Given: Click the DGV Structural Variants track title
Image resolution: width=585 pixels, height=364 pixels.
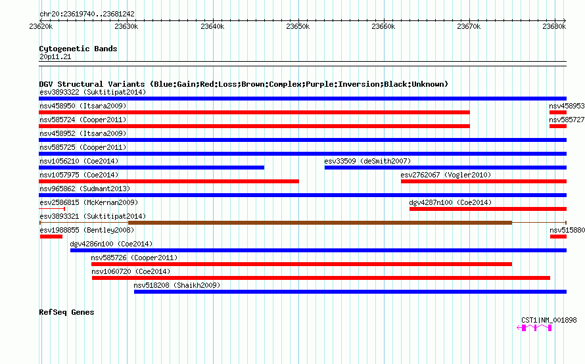Looking at the screenshot, I should click(x=244, y=84).
